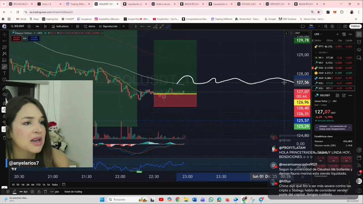Select the XAU row in the watchlist
363x204 pixels.
coord(333,73)
